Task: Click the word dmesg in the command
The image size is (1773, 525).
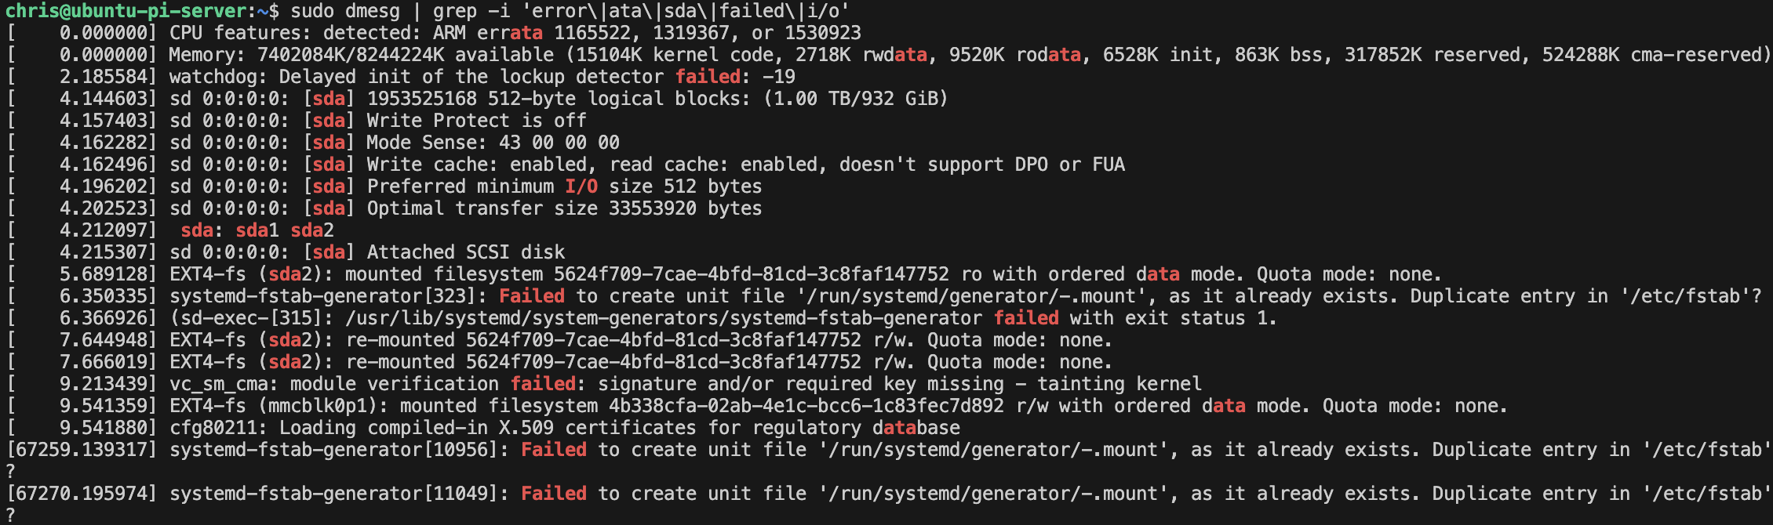Action: pyautogui.click(x=372, y=12)
